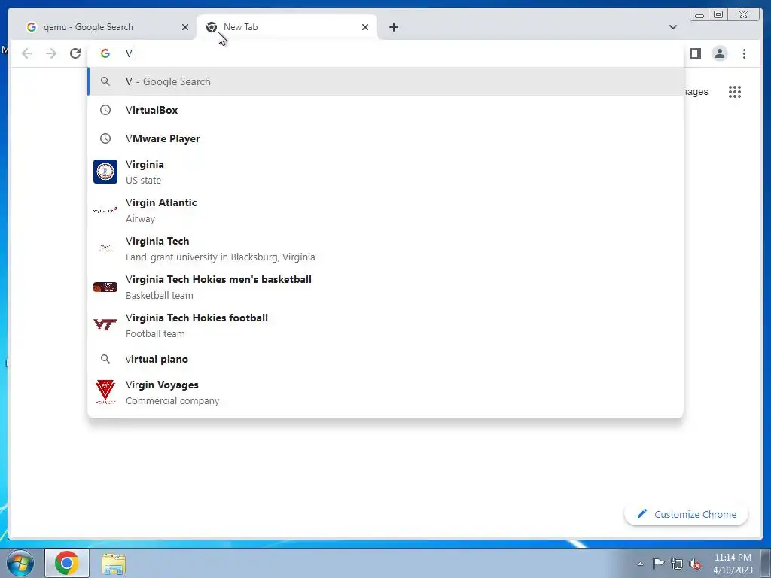
Task: Restore down the Chrome window
Action: [x=718, y=15]
